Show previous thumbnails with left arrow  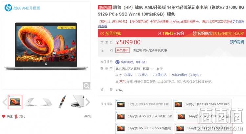coord(4,102)
